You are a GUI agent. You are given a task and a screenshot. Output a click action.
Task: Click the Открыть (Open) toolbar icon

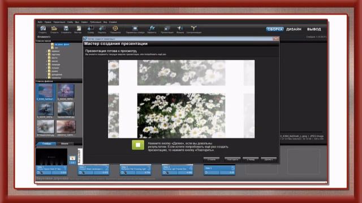coord(54,29)
